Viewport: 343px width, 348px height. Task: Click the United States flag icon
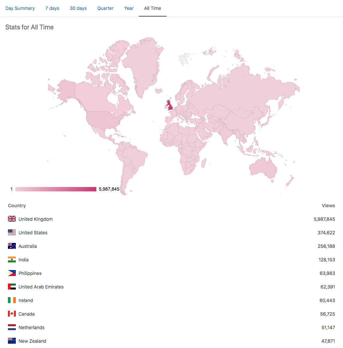click(12, 232)
